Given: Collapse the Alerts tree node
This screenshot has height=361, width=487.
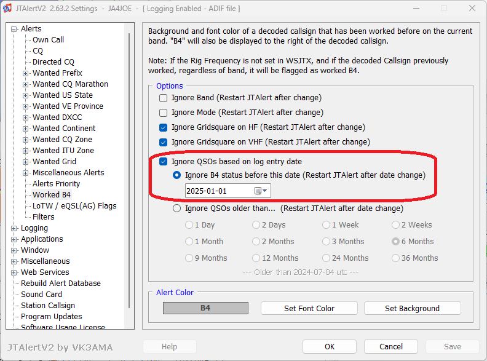Looking at the screenshot, I should tap(14, 29).
